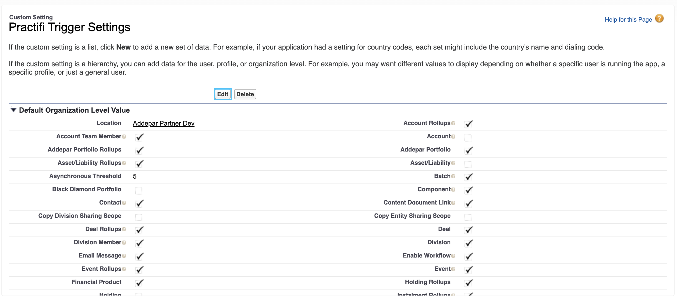Click help icon next to Account Team Member
The image size is (677, 299).
pyautogui.click(x=124, y=137)
